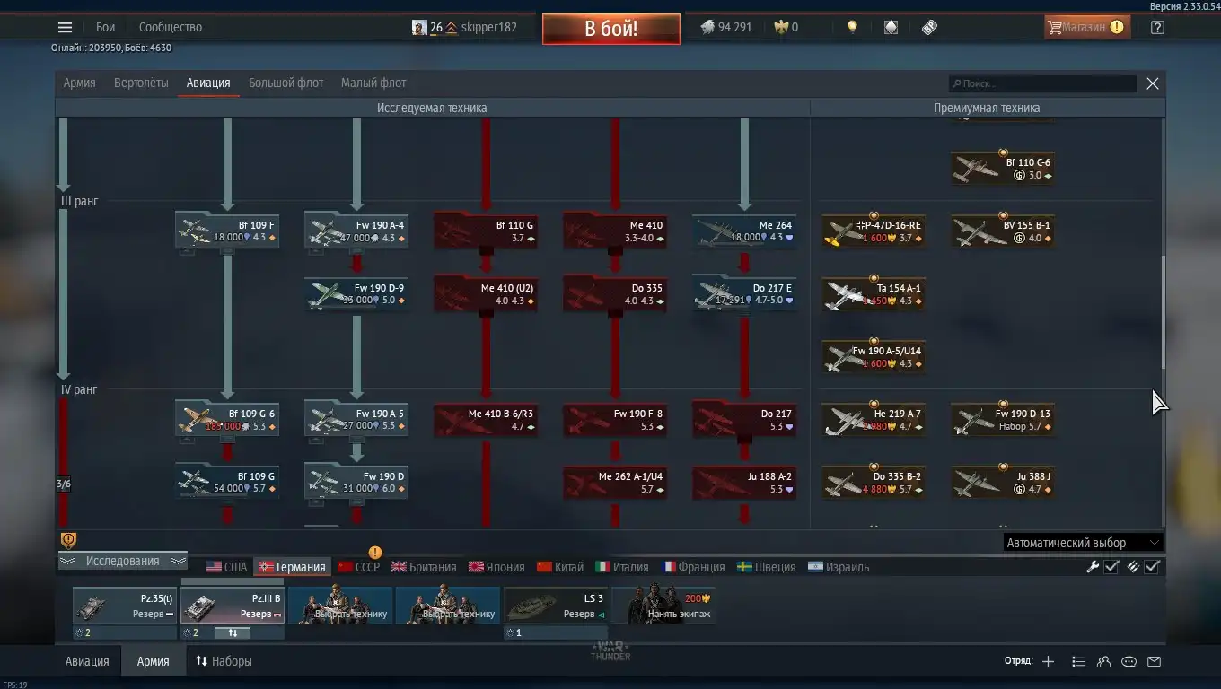1221x689 pixels.
Task: Select the СССР nation tab
Action: pos(358,567)
